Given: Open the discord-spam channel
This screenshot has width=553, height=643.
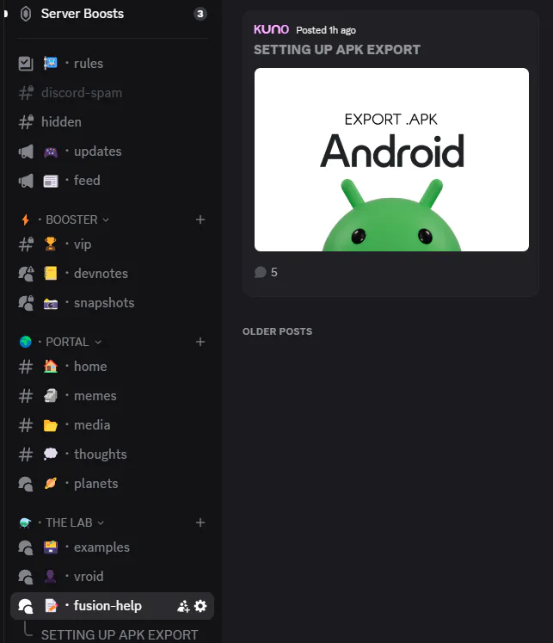Looking at the screenshot, I should coord(113,93).
